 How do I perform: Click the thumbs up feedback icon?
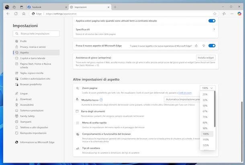[196, 46]
